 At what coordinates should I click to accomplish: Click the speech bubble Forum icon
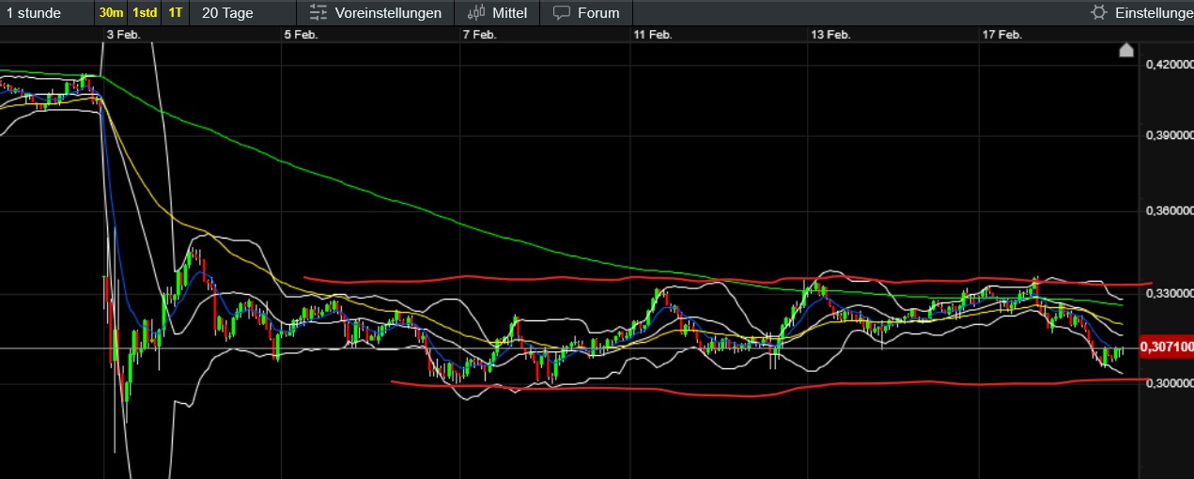562,13
